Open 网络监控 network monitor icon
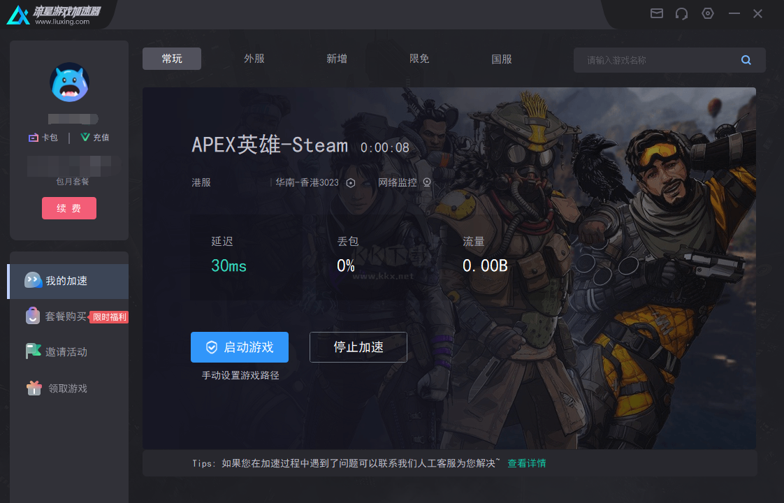The height and width of the screenshot is (503, 784). [427, 182]
